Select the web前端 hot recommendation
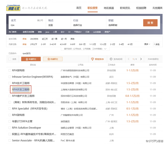 click(x=97, y=32)
